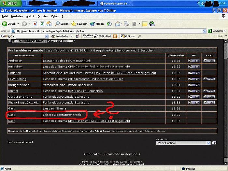
Task: Open the Ansicht menu
Action: click(30, 16)
